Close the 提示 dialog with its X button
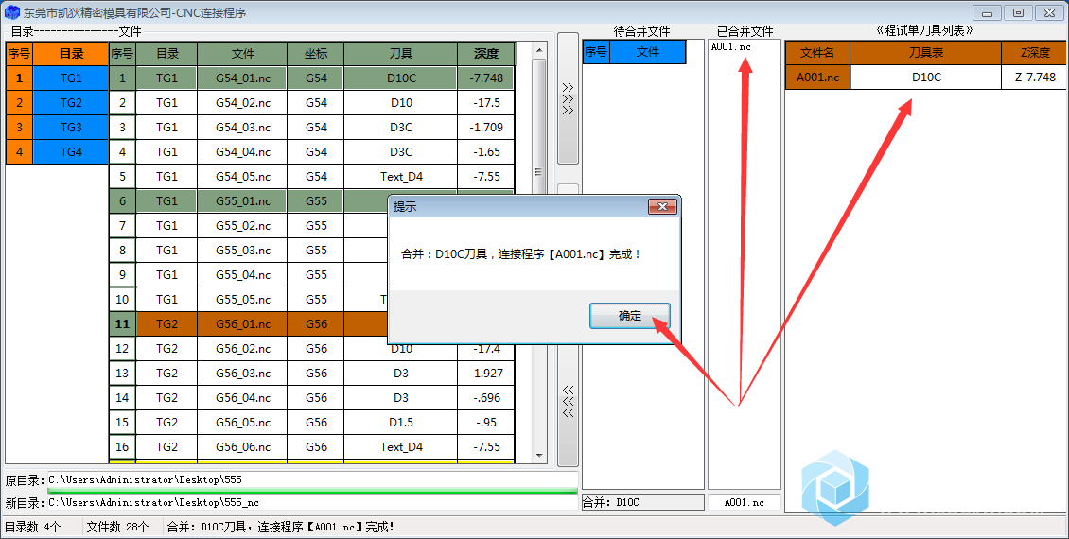Image resolution: width=1069 pixels, height=539 pixels. pos(662,206)
